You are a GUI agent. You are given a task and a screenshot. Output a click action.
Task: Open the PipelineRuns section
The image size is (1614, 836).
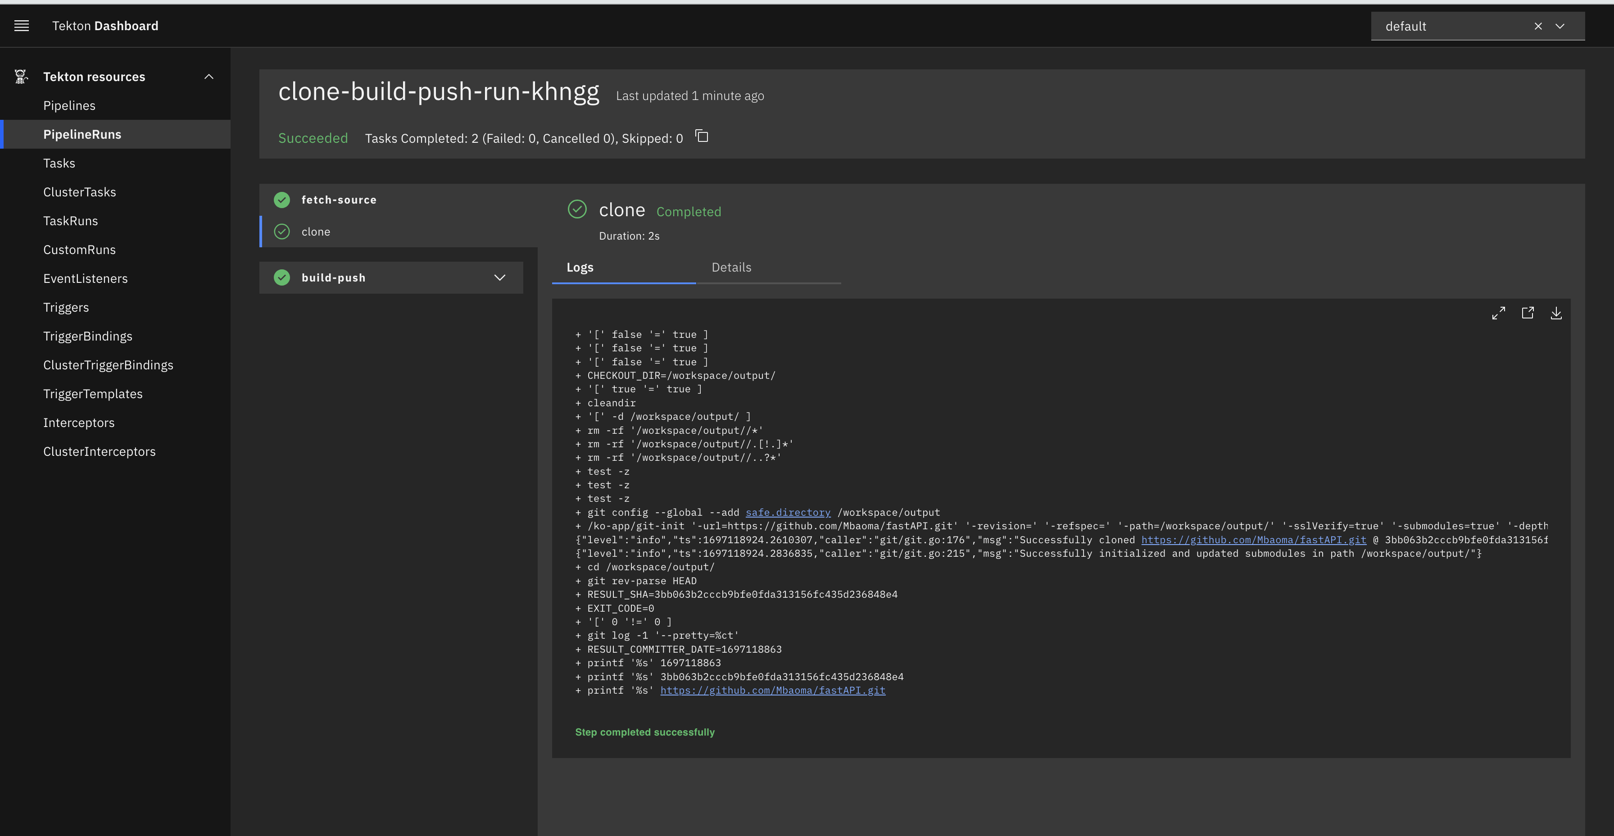coord(82,134)
